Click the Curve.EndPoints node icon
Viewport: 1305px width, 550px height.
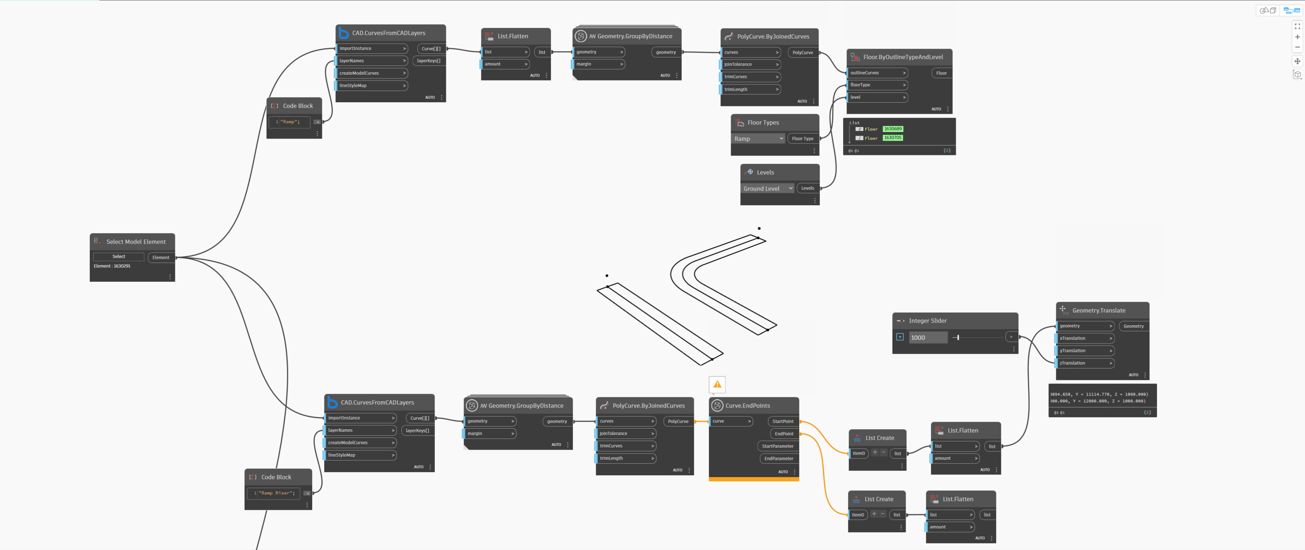717,405
